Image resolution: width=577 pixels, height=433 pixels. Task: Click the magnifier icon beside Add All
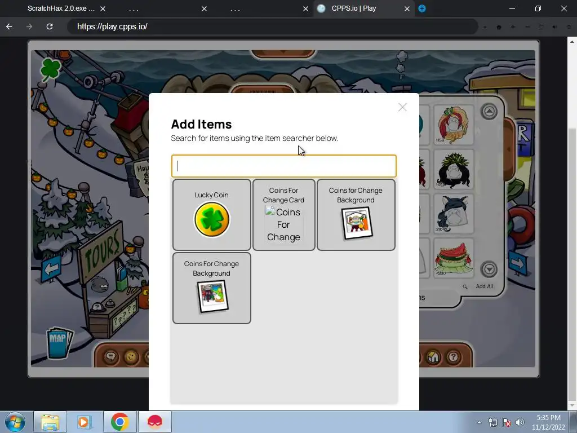coord(465,286)
